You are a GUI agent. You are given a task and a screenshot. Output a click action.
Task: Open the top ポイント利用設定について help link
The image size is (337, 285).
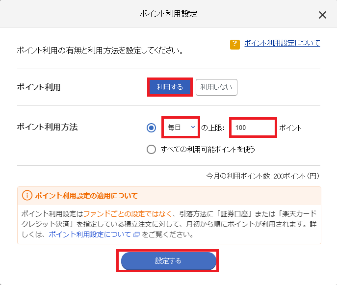(x=282, y=43)
